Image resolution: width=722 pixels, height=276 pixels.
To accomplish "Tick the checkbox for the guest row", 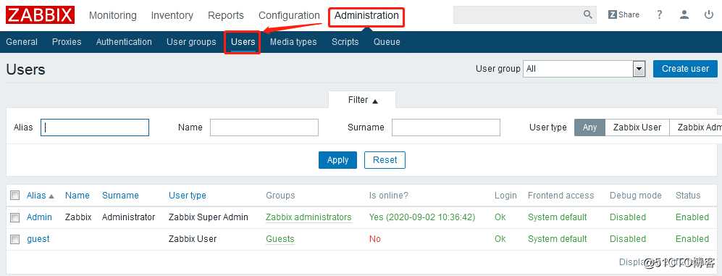I will click(x=15, y=239).
